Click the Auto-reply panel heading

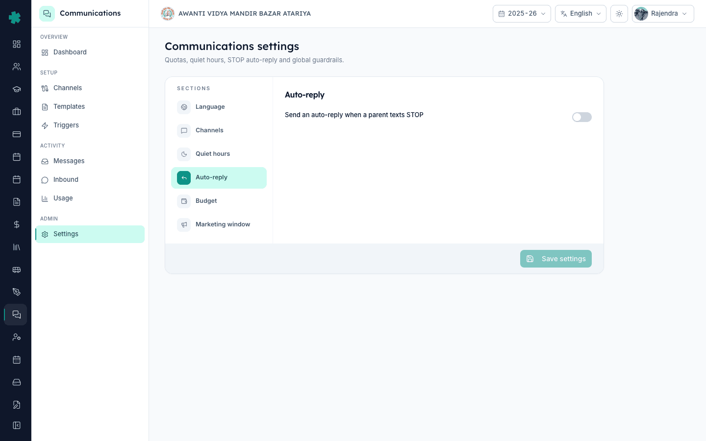304,95
